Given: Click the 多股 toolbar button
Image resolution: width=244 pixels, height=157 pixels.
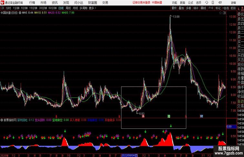Looking at the screenshot, I should click(x=188, y=8).
